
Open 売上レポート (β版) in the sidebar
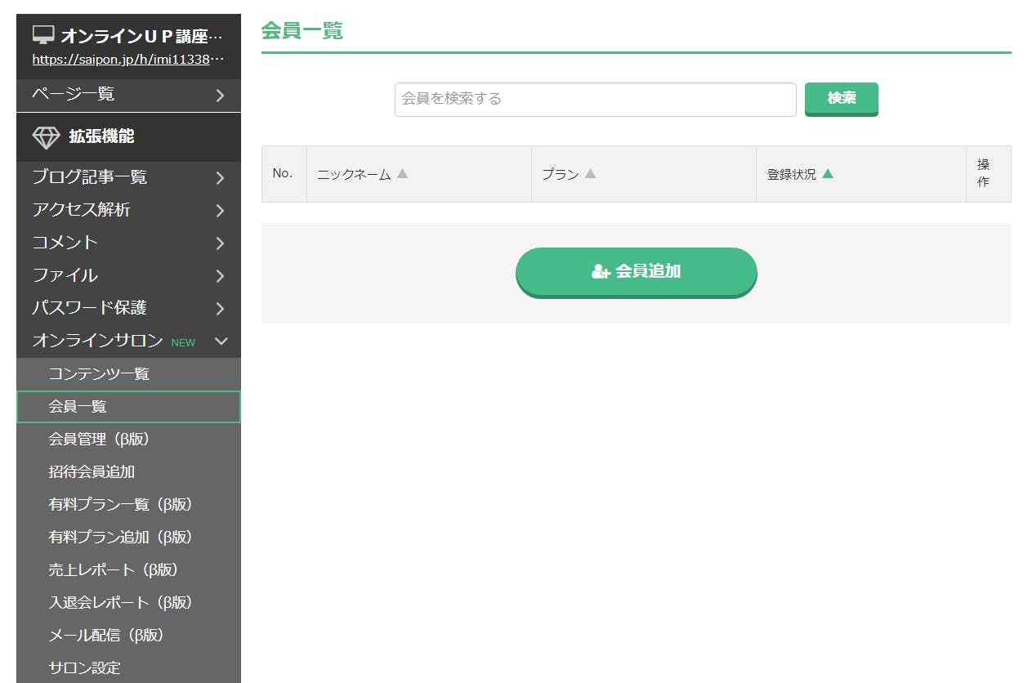(113, 570)
